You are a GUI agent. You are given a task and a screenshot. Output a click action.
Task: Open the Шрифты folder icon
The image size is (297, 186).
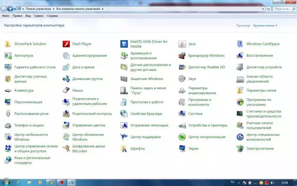click(124, 148)
